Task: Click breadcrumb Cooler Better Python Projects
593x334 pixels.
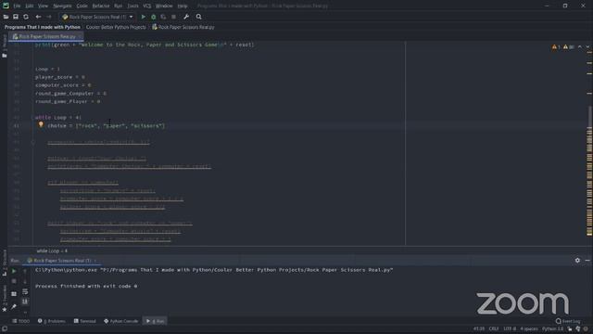Action: pyautogui.click(x=116, y=27)
